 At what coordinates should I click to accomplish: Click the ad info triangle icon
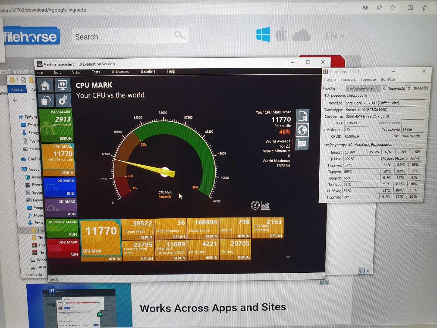click(322, 283)
